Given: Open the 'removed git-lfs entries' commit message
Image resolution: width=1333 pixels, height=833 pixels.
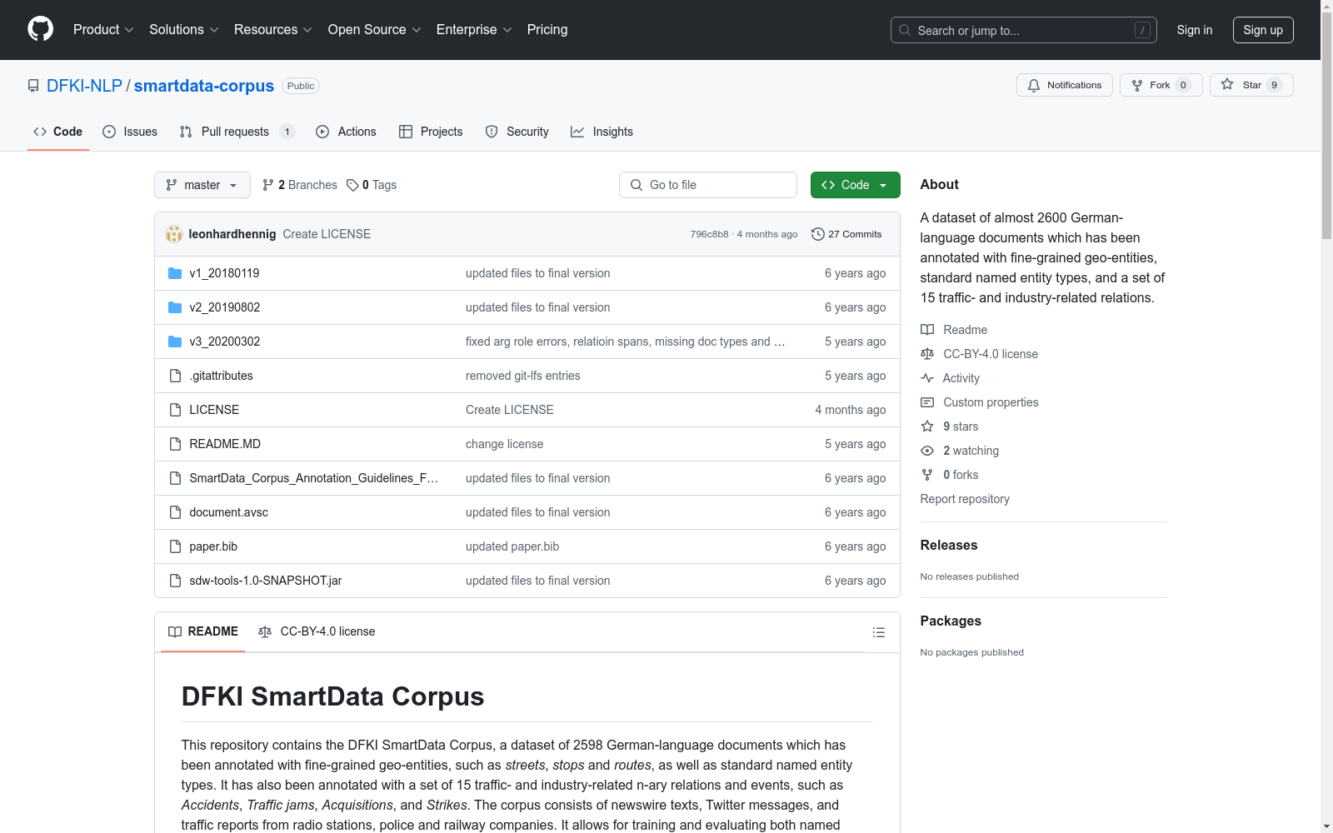Looking at the screenshot, I should pyautogui.click(x=523, y=376).
